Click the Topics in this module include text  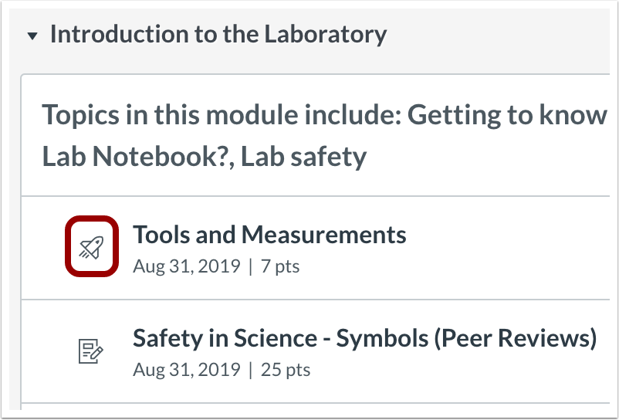[222, 115]
